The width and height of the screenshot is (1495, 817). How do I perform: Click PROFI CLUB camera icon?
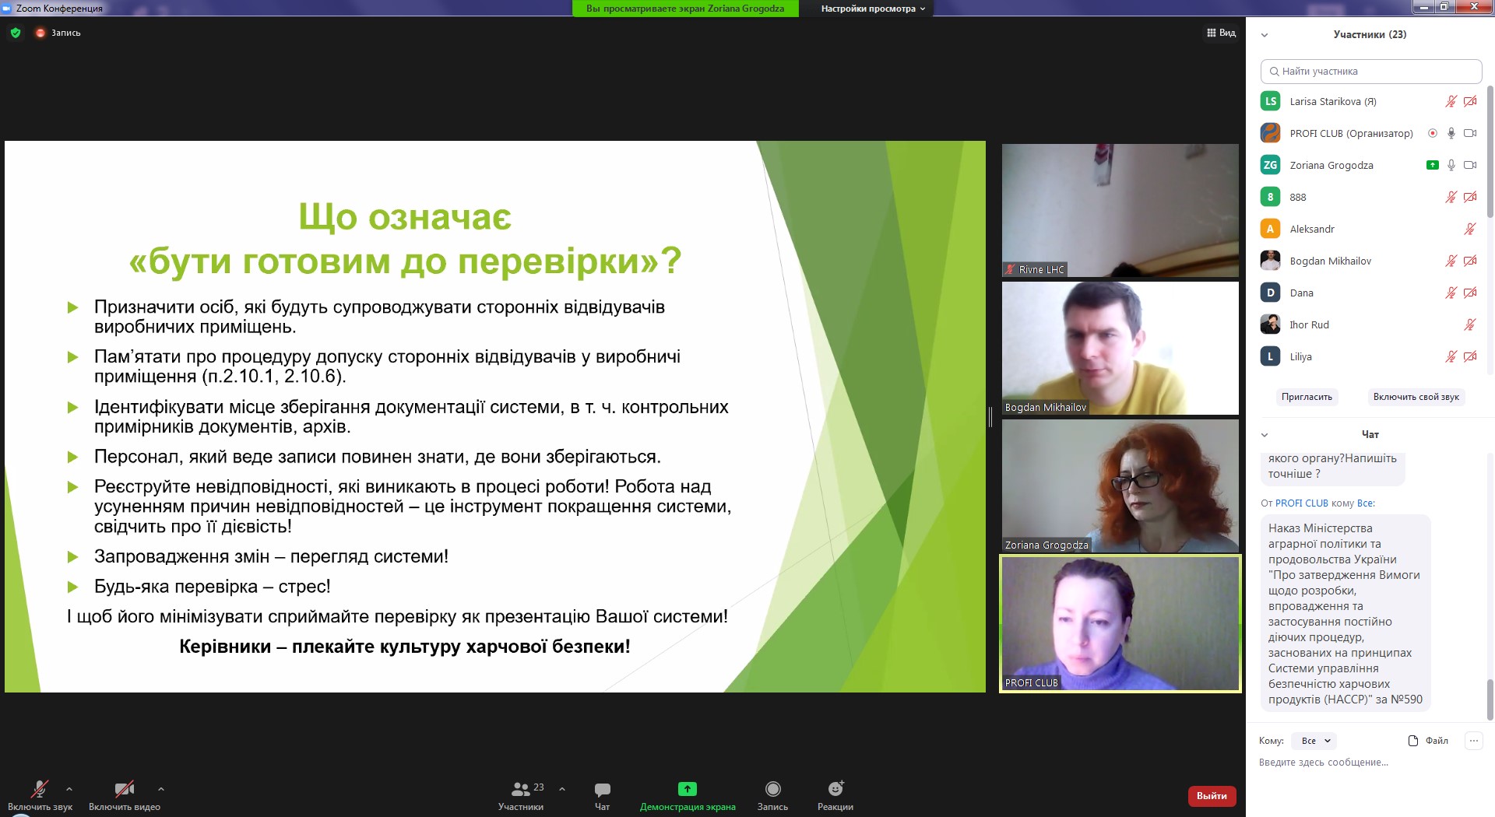(x=1470, y=133)
